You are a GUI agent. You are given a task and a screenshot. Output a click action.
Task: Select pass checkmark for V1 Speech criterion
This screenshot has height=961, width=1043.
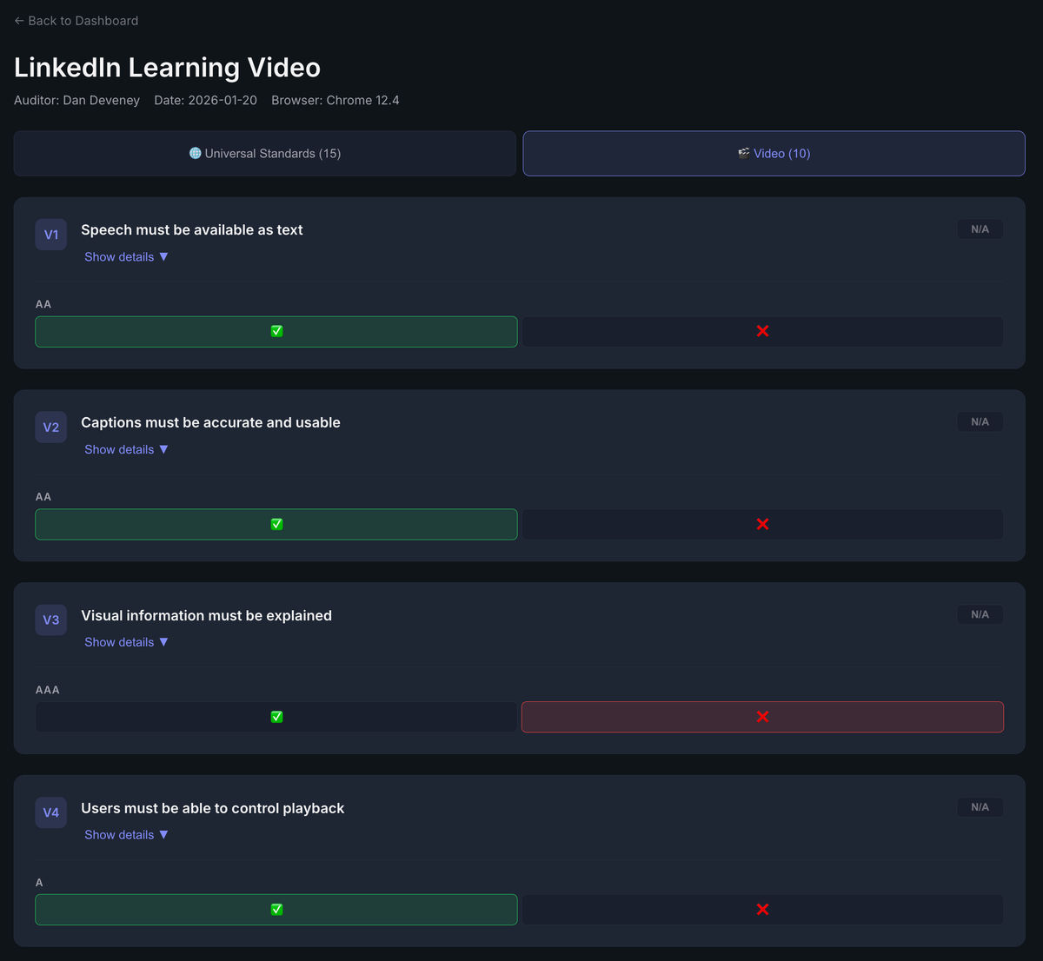coord(276,332)
